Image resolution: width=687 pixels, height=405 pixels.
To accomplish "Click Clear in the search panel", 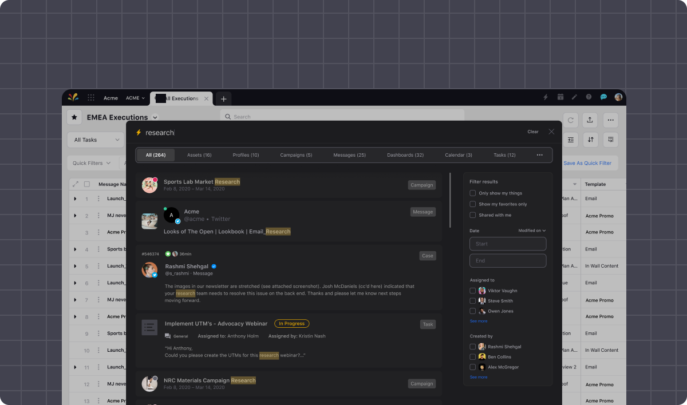I will pyautogui.click(x=533, y=132).
